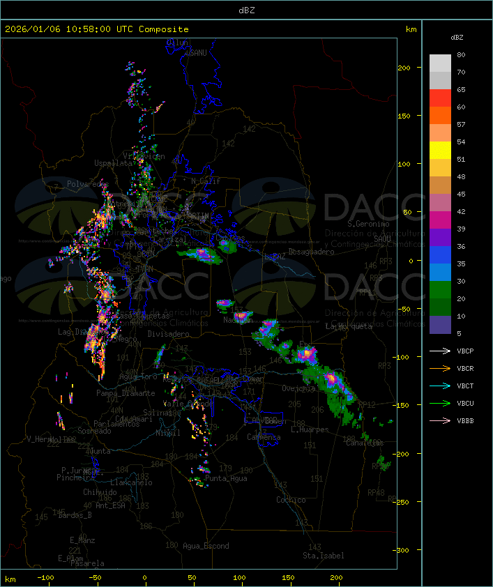Click the dBZ heading above the color scale
The width and height of the screenshot is (493, 587).
pyautogui.click(x=457, y=38)
